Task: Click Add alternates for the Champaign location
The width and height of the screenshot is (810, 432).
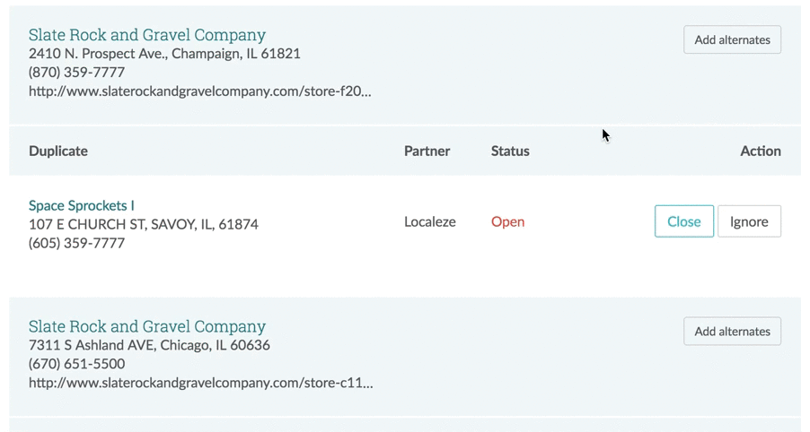Action: click(x=732, y=40)
